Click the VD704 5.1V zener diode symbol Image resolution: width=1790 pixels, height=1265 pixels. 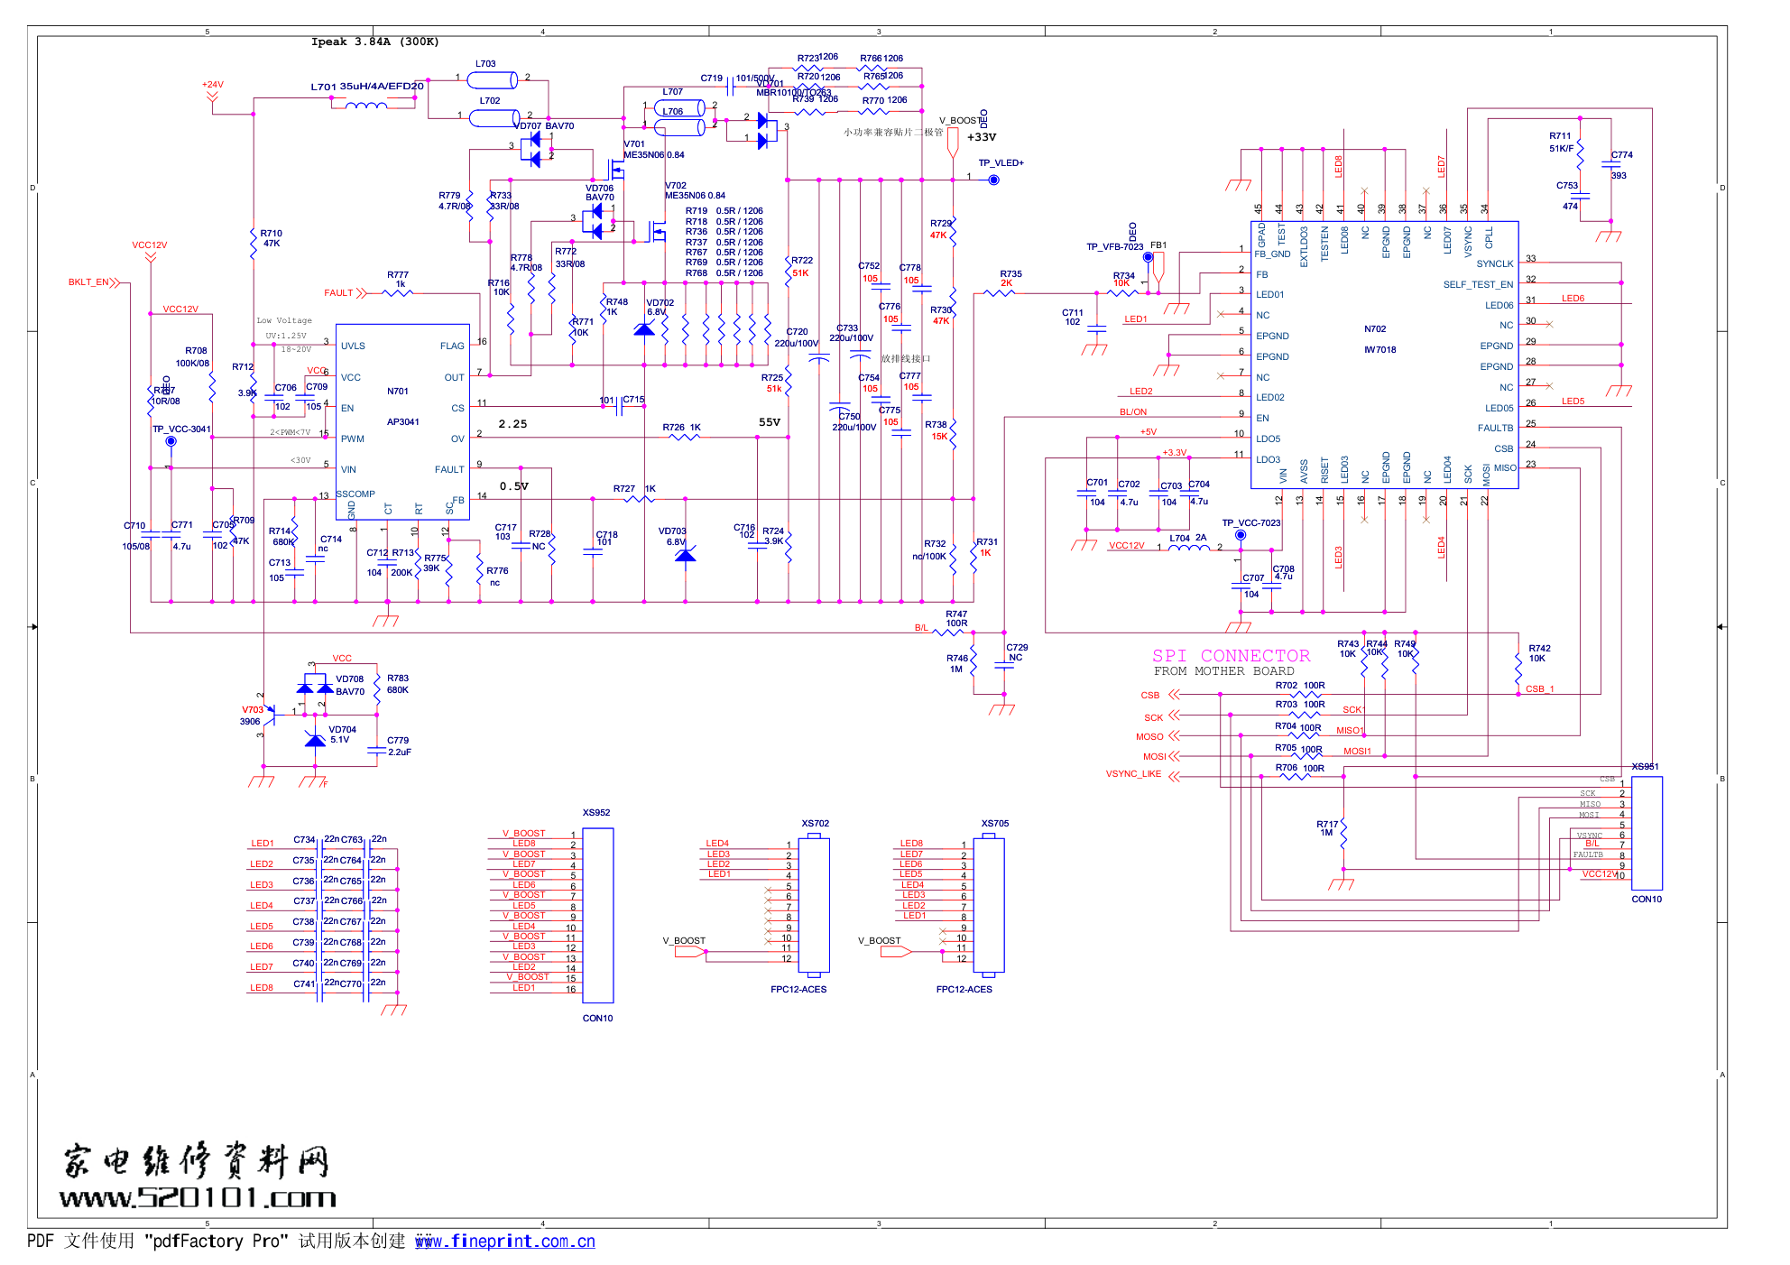pos(315,739)
